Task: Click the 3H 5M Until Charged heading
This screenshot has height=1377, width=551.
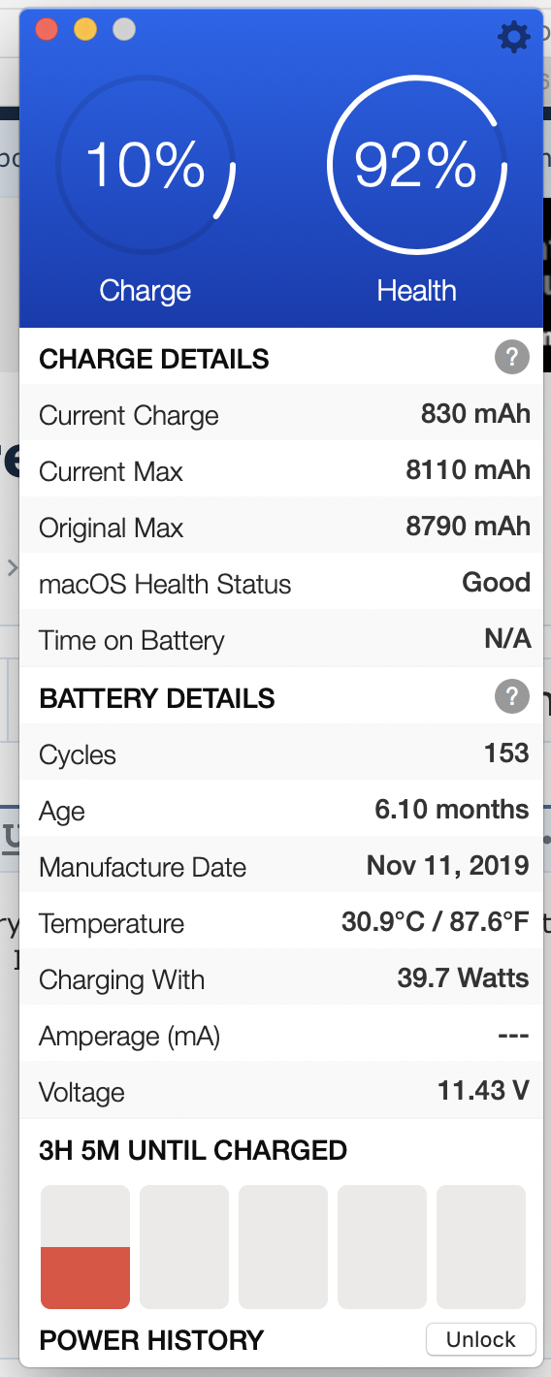Action: pyautogui.click(x=193, y=1150)
